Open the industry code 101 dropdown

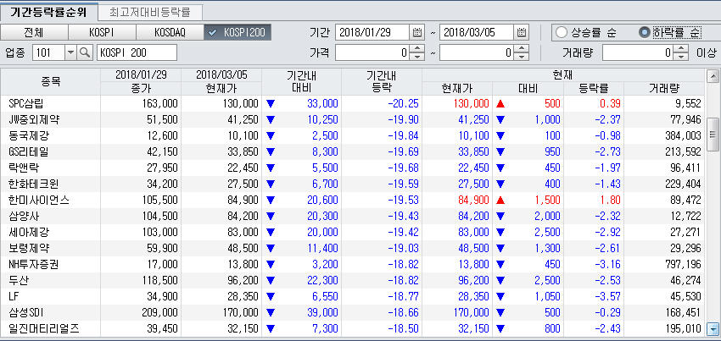pos(70,52)
